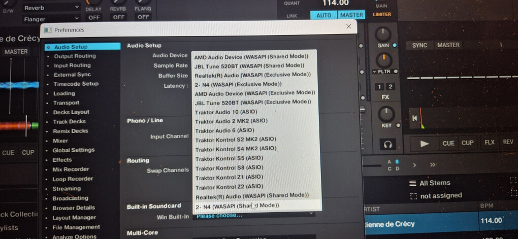Expand the FLTR filter type selector arrow
Image resolution: width=518 pixels, height=239 pixels.
374,72
